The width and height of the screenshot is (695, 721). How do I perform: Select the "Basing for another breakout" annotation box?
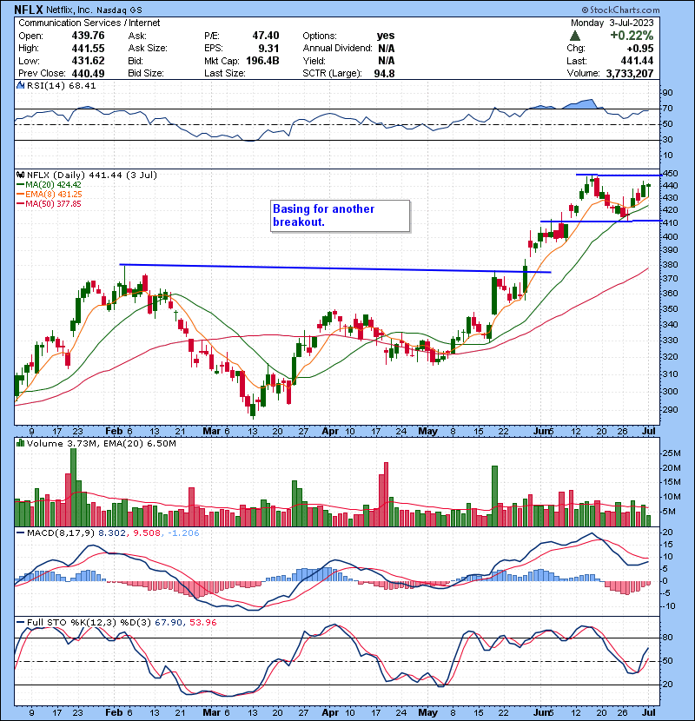coord(339,215)
